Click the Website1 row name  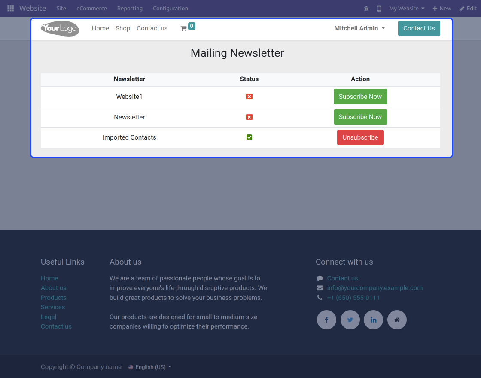(129, 97)
